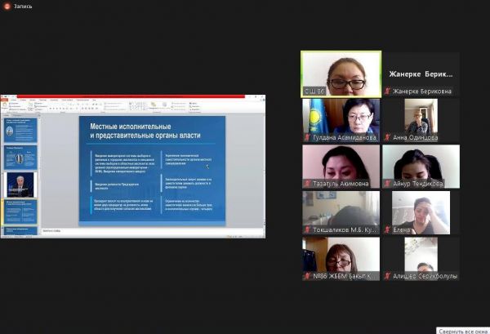This screenshot has width=490, height=334.
Task: Open the PowerPoint Paste button in the ribbon
Action: (x=7, y=105)
